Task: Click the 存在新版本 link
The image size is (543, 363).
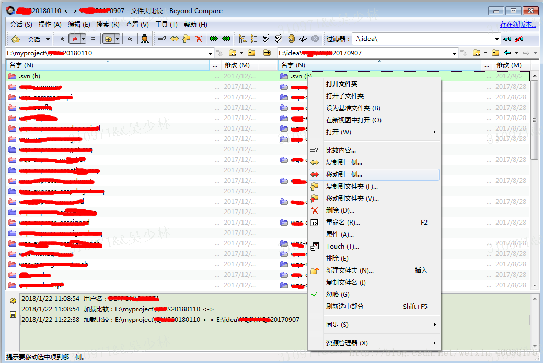Action: pos(518,25)
